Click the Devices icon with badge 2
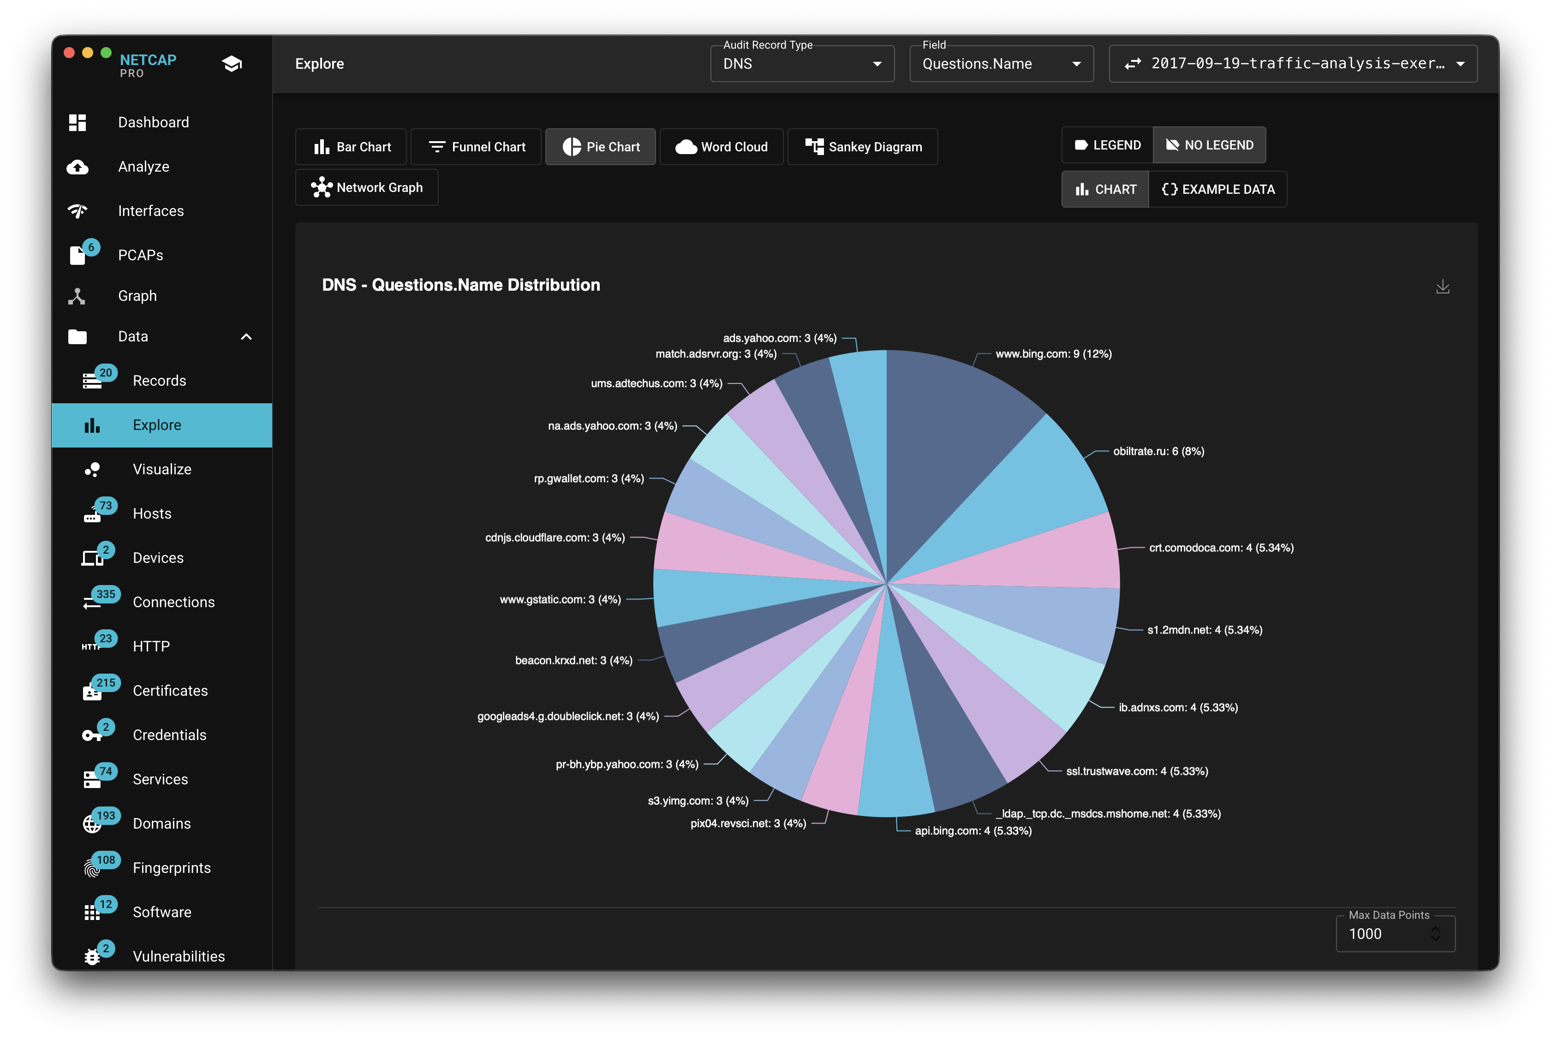The image size is (1551, 1039). coord(92,559)
